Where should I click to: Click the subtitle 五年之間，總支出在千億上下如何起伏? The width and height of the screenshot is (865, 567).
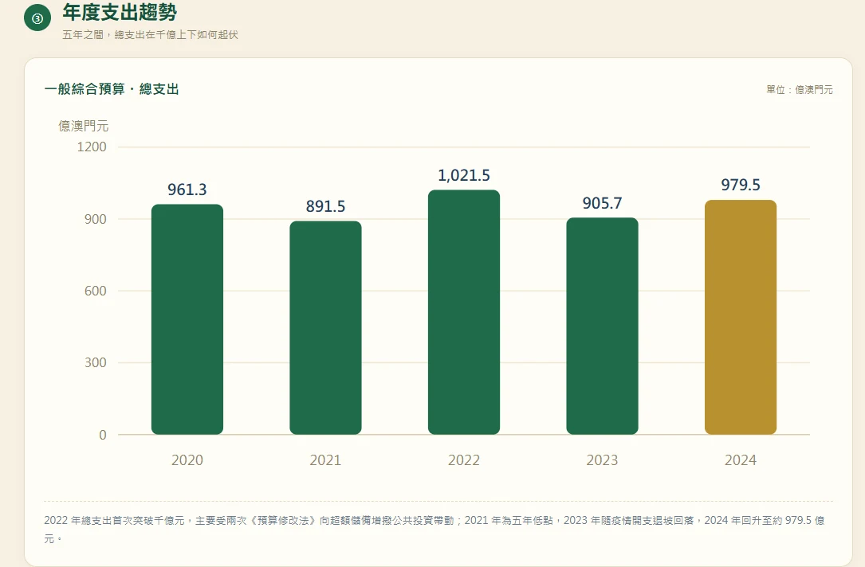pyautogui.click(x=150, y=35)
